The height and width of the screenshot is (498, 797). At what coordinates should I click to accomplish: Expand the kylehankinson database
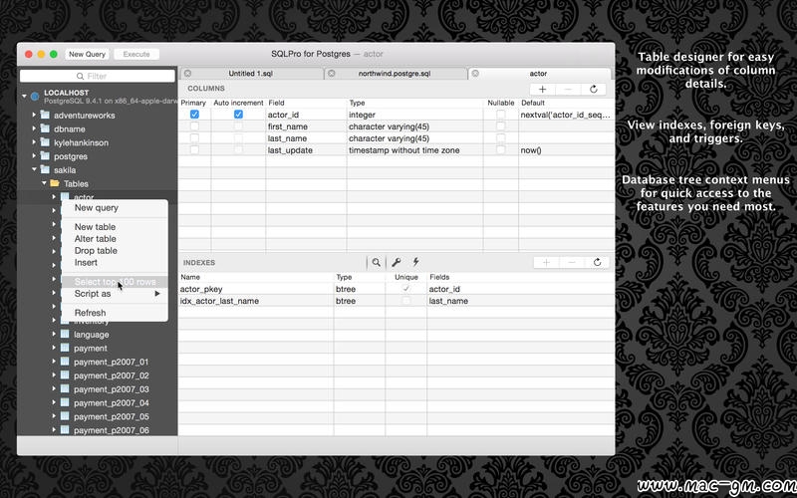(34, 141)
